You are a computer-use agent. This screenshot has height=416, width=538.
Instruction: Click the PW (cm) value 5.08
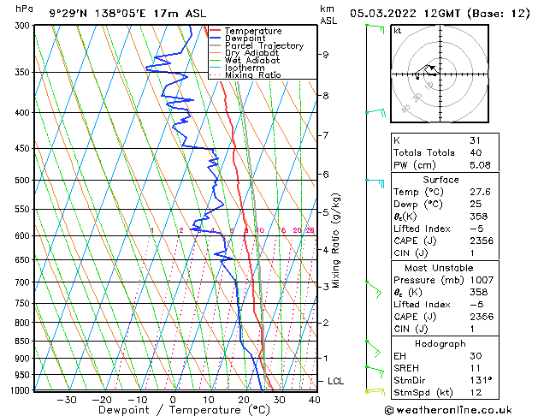(480, 165)
